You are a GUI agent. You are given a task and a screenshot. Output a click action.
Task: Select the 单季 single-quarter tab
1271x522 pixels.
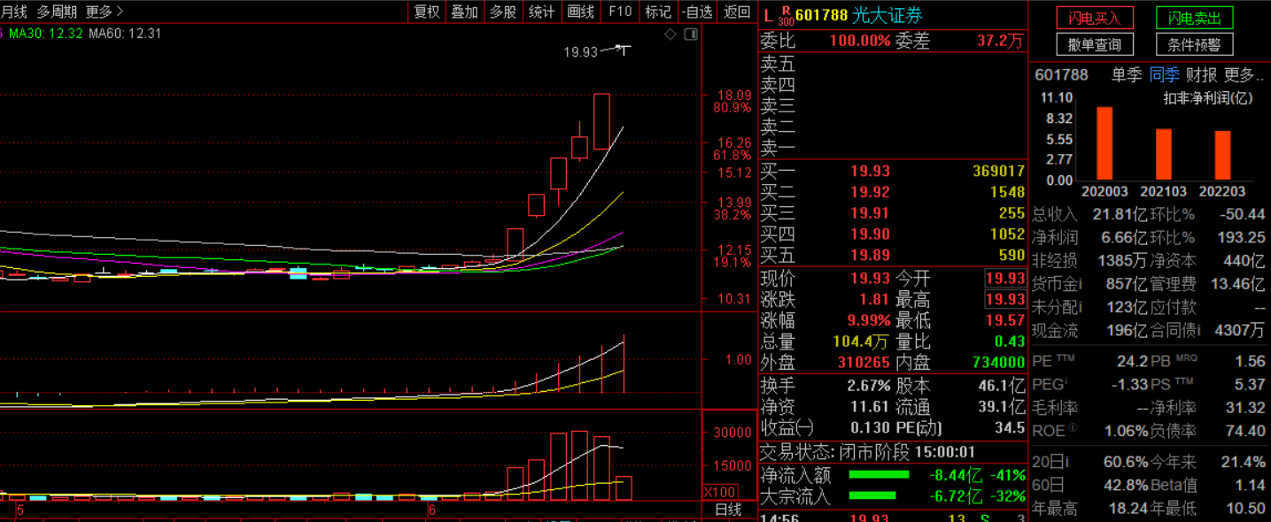coord(1127,75)
